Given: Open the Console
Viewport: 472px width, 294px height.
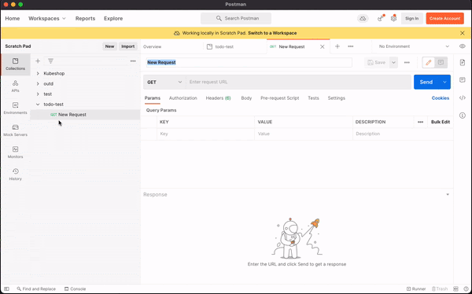Looking at the screenshot, I should pyautogui.click(x=75, y=288).
